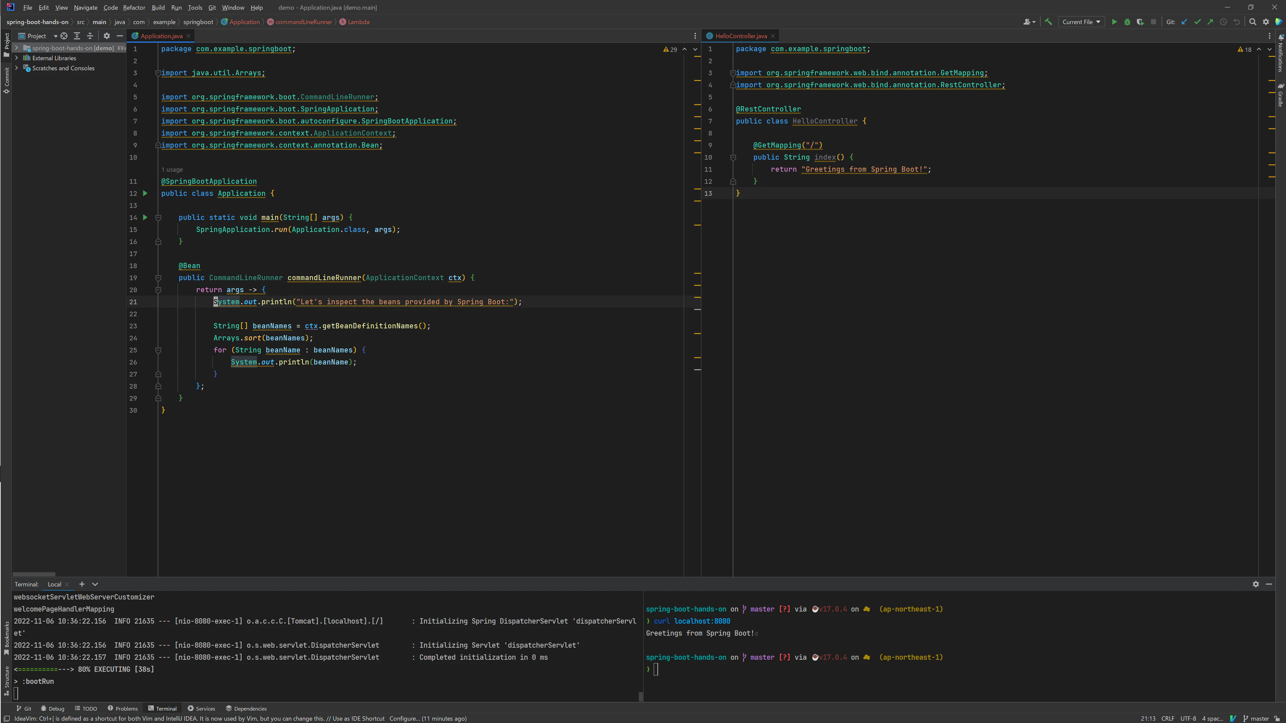Expand spring-boot-hands-on project tree node
This screenshot has height=723, width=1286.
coord(16,48)
